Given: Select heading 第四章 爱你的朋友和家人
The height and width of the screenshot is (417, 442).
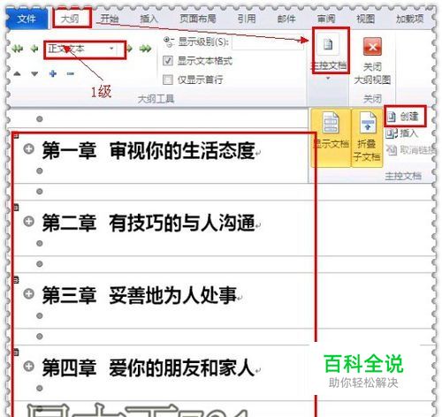Looking at the screenshot, I should click(x=149, y=368).
